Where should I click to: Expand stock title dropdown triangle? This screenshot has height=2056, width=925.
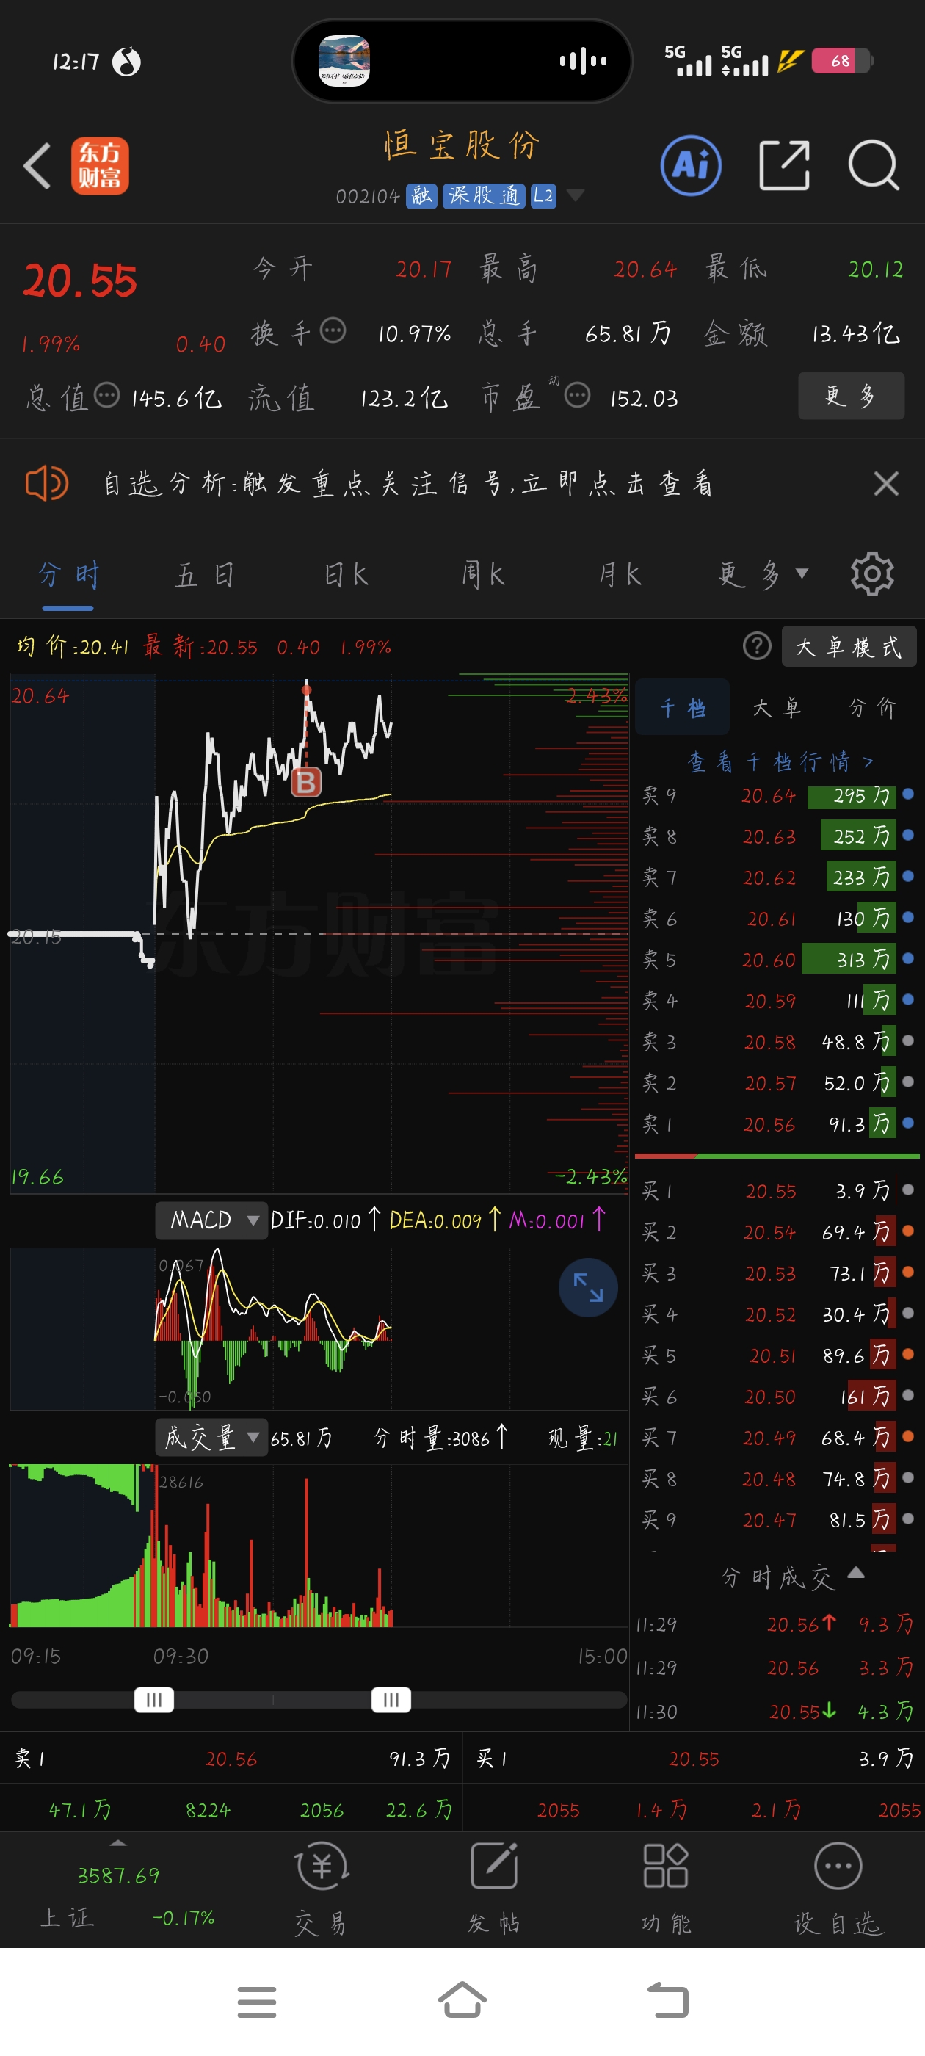[575, 195]
